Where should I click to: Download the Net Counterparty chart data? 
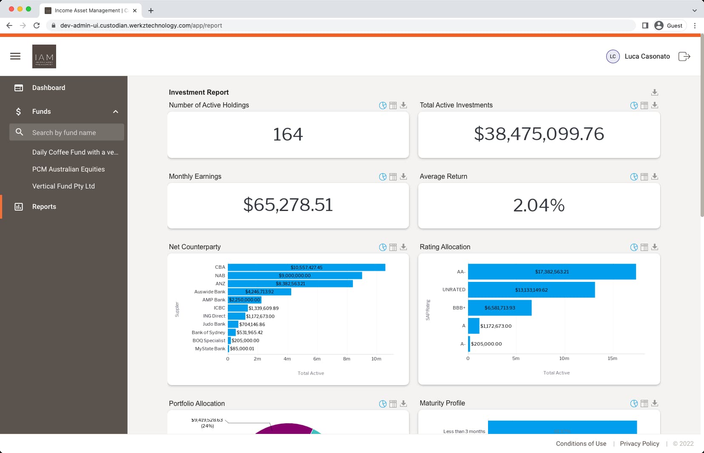pos(403,247)
